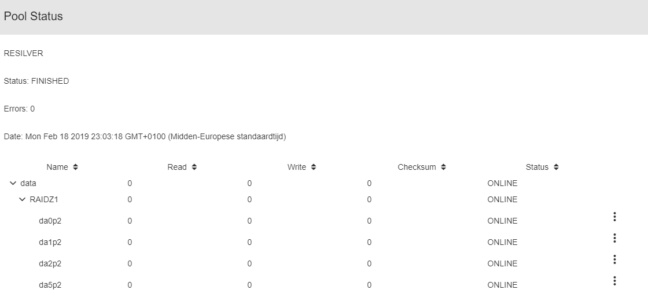Image resolution: width=648 pixels, height=301 pixels.
Task: Collapse the data pool tree node
Action: (x=13, y=183)
